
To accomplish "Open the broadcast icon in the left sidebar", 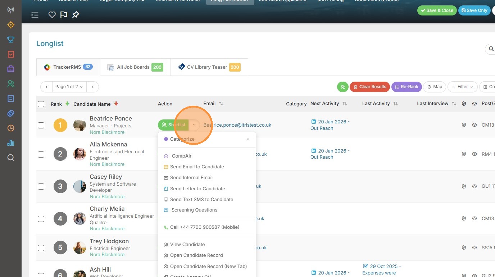I will click(x=11, y=10).
